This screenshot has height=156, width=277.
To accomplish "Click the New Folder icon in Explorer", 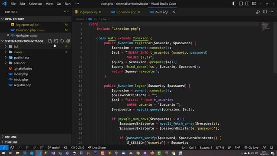I will [56, 41].
